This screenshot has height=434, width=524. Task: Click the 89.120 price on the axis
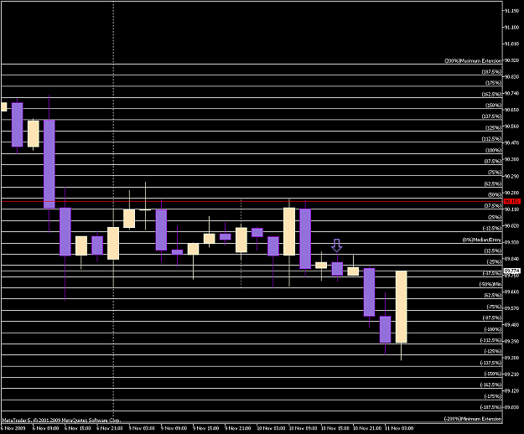[511, 391]
